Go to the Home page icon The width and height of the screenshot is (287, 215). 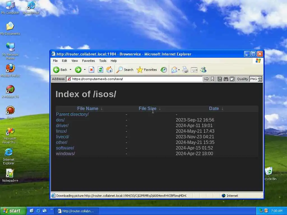click(x=109, y=70)
